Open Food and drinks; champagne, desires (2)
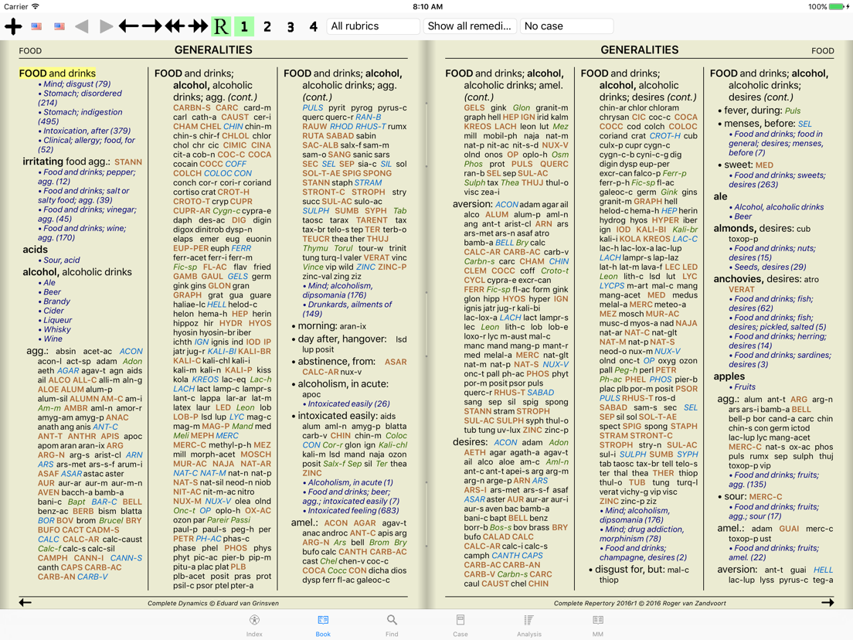The height and width of the screenshot is (640, 853). (x=643, y=553)
